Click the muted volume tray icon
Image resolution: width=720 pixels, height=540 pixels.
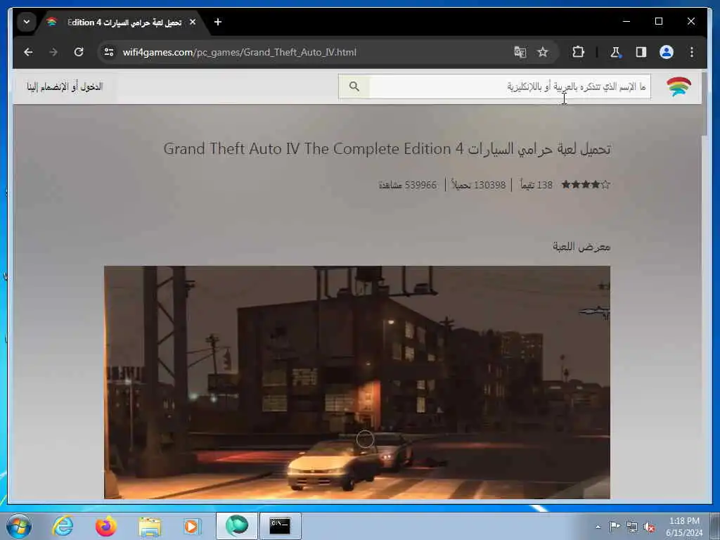click(649, 527)
